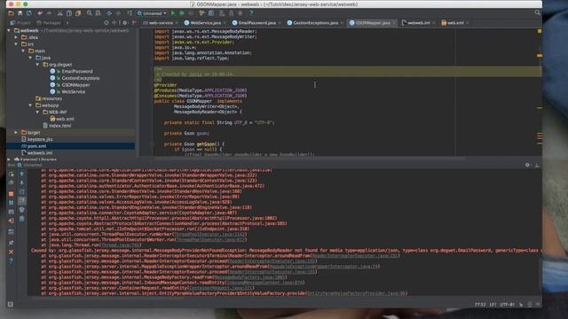Click the Copy toolbar icon
This screenshot has height=319, width=568.
click(x=69, y=13)
